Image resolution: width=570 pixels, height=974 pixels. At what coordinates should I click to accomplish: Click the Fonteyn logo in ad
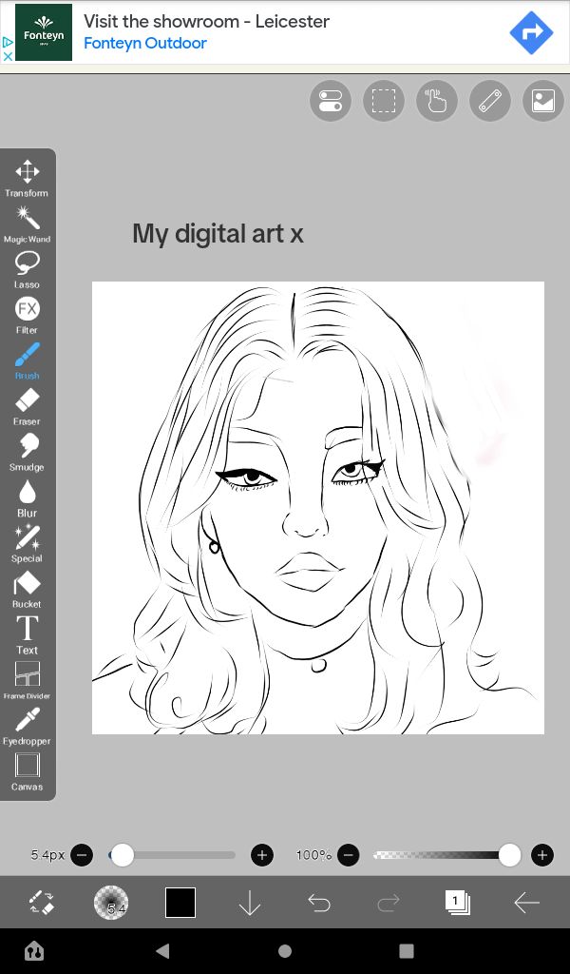44,32
